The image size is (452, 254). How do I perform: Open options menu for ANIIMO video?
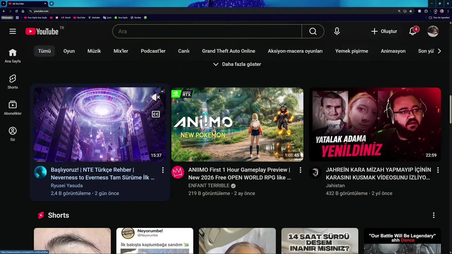tap(301, 170)
